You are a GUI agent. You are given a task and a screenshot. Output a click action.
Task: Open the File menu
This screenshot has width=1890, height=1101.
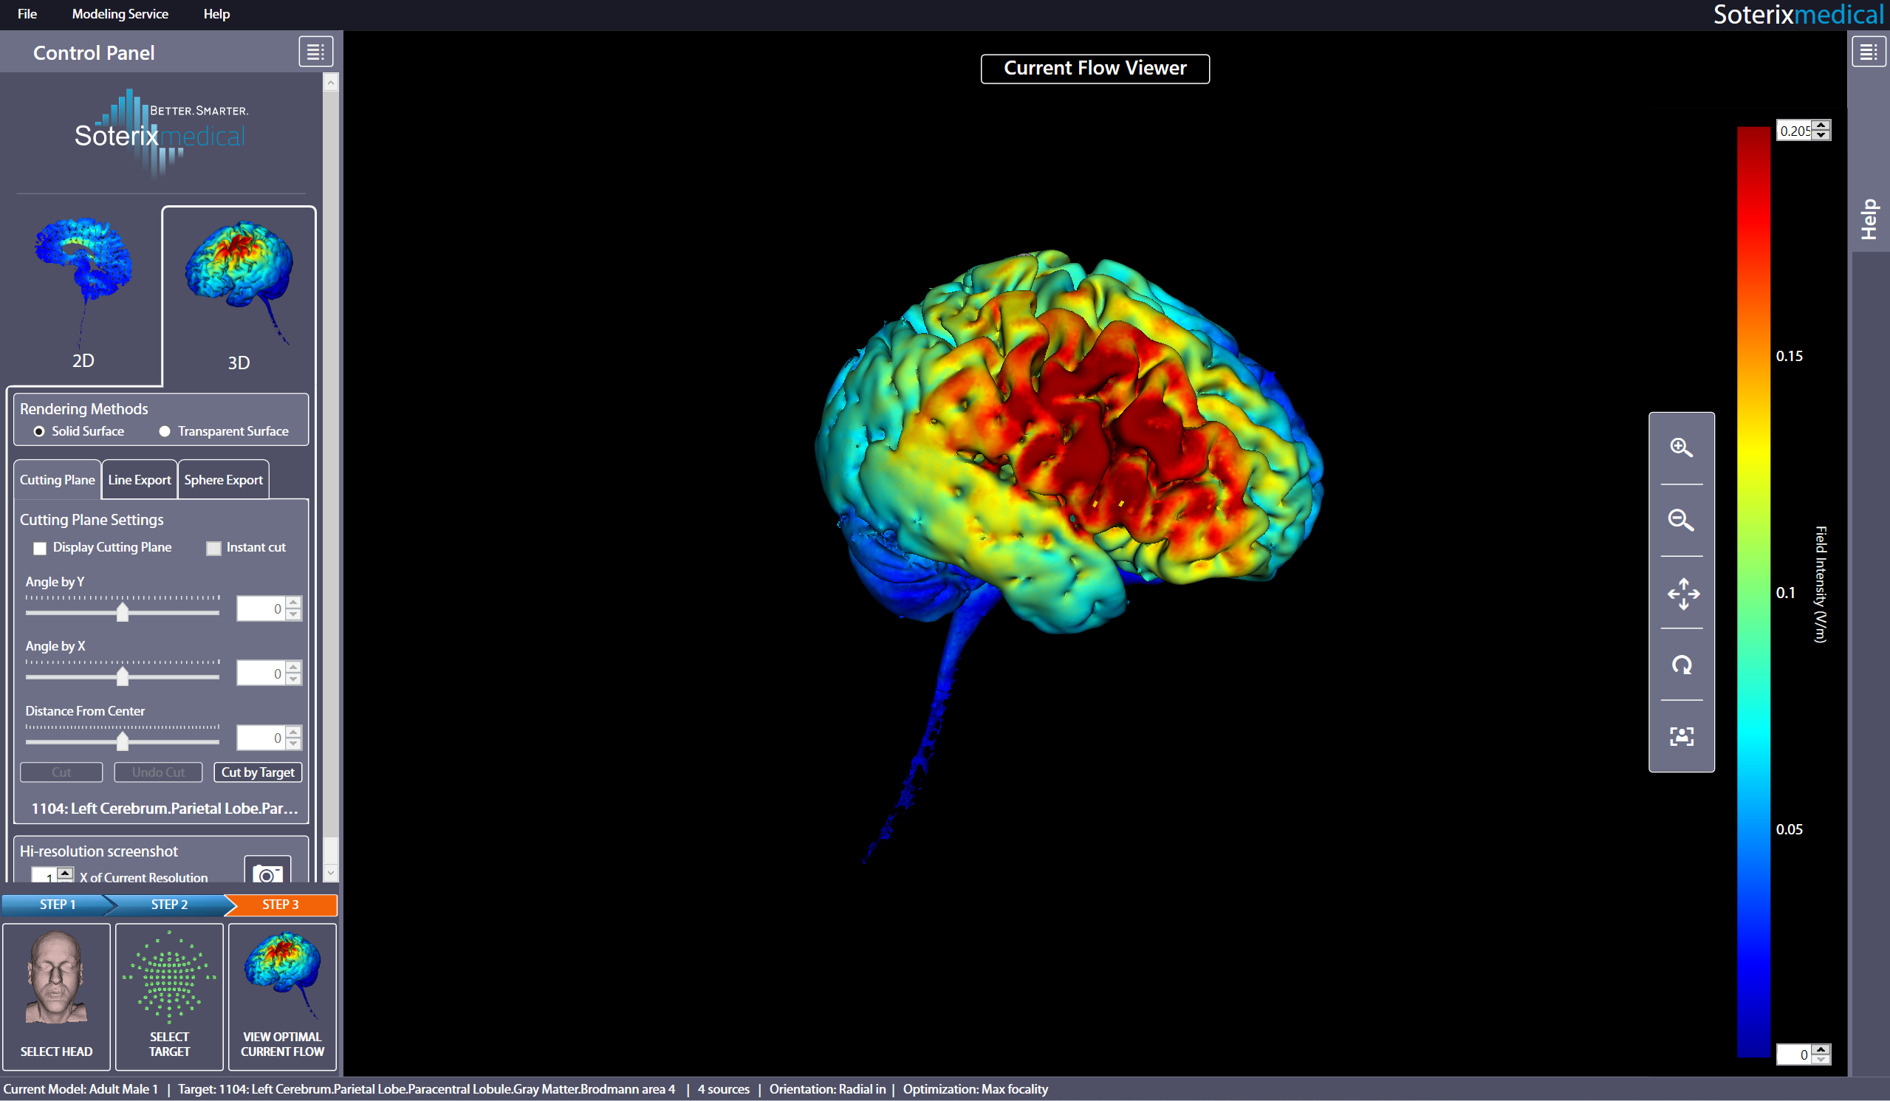point(27,13)
